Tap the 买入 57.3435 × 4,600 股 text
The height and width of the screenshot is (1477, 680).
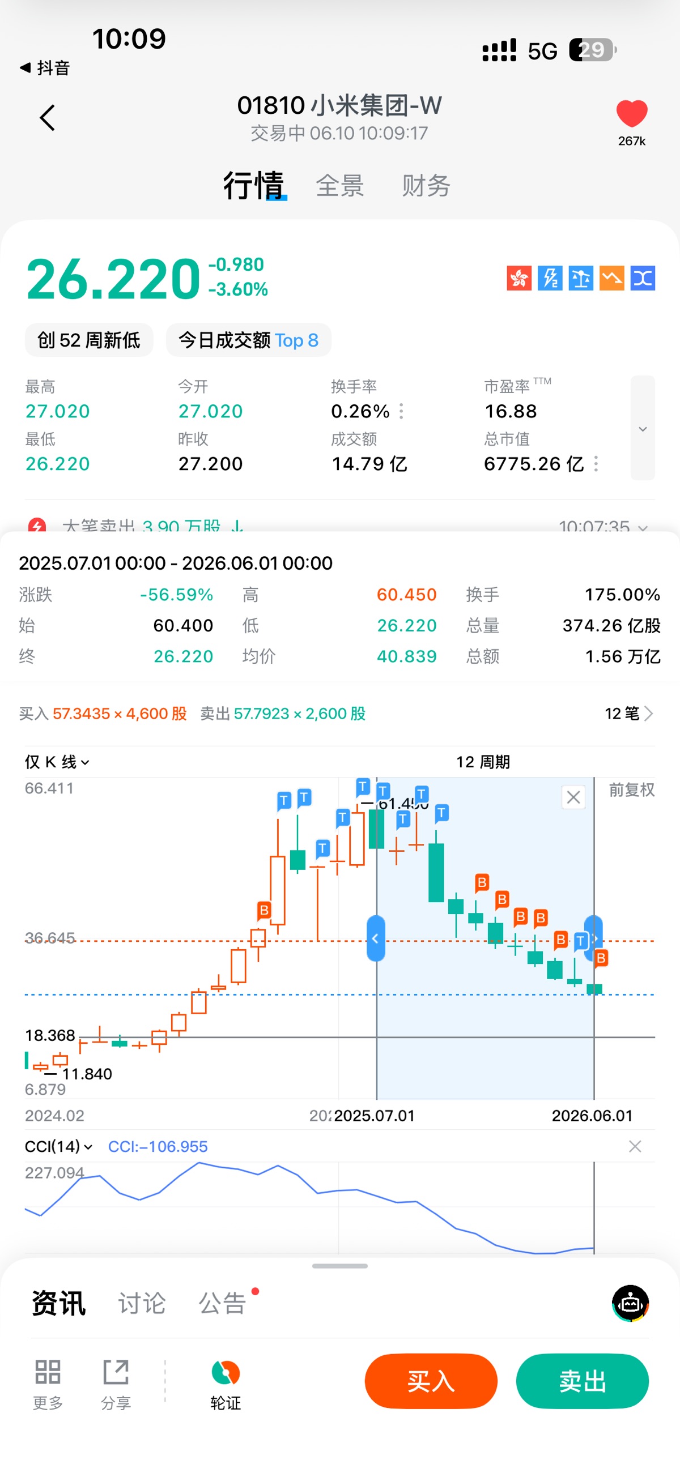tap(103, 713)
